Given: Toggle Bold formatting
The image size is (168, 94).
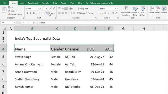Looking at the screenshot, I should coord(27,13).
